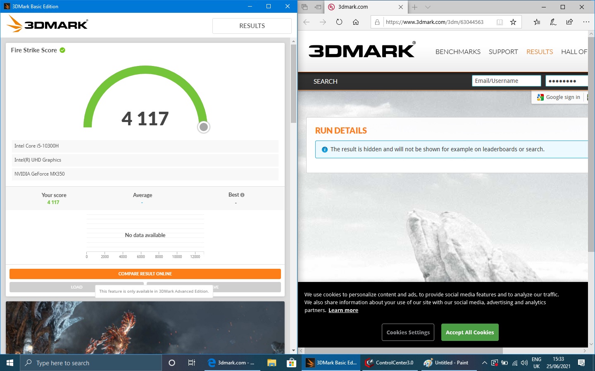Screen dimensions: 595x371
Task: Click the browser horizontal scrollbar
Action: (403, 351)
